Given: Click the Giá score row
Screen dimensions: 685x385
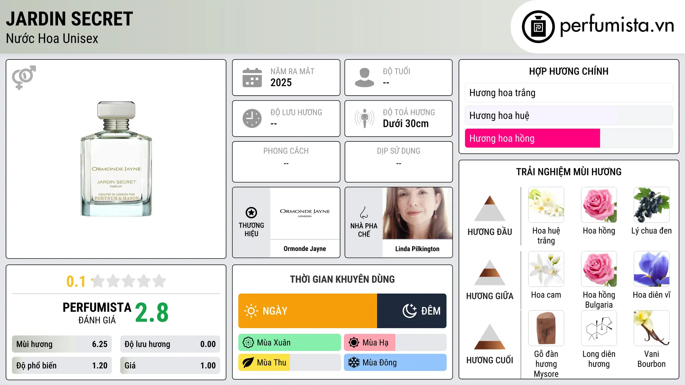Looking at the screenshot, I should [x=170, y=365].
